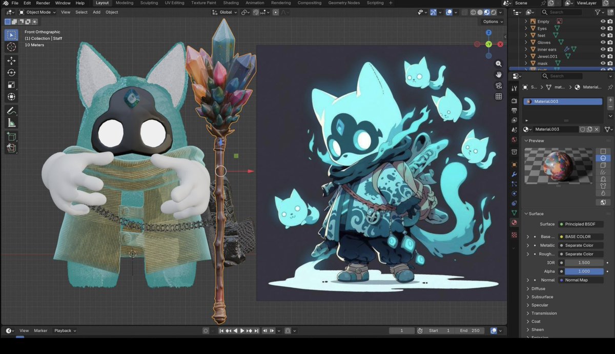The width and height of the screenshot is (615, 354).
Task: Select the Rotate tool
Action: tap(11, 73)
